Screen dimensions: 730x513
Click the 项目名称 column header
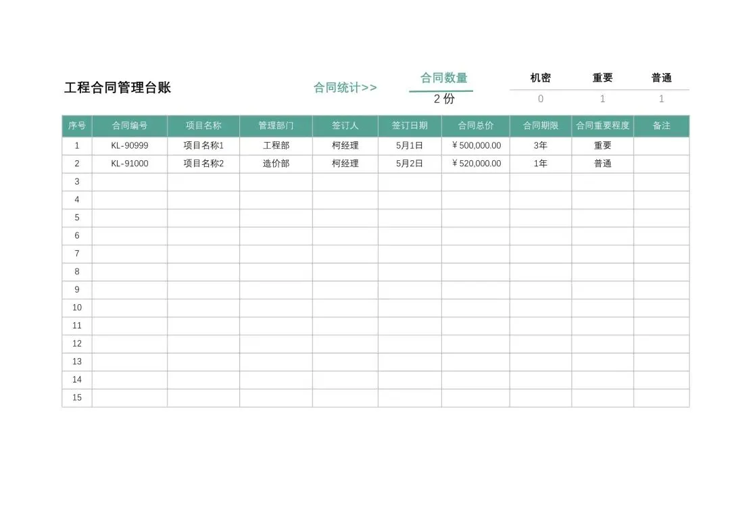point(203,126)
